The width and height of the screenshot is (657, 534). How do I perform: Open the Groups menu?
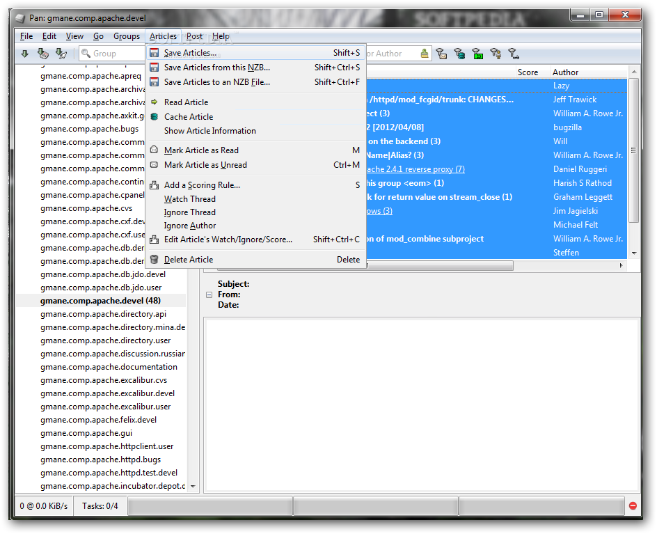pos(127,36)
